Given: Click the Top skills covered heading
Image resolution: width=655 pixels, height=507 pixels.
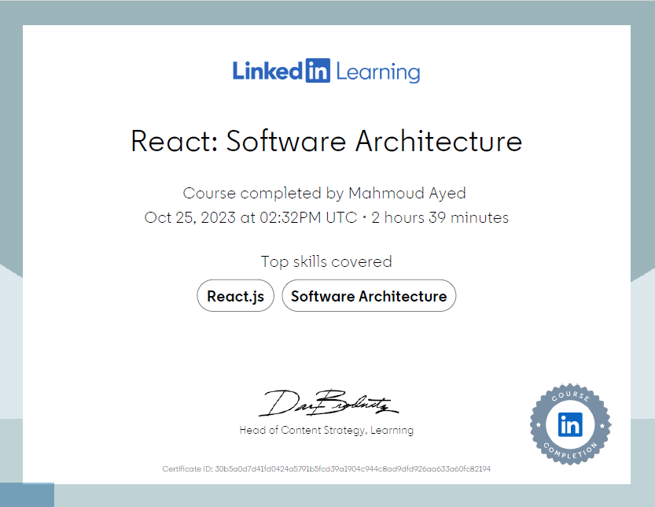Looking at the screenshot, I should click(x=326, y=262).
